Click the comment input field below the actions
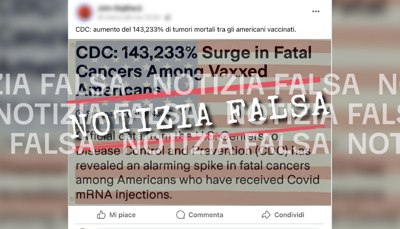Screen dimensions: 400x229 pos(209,228)
